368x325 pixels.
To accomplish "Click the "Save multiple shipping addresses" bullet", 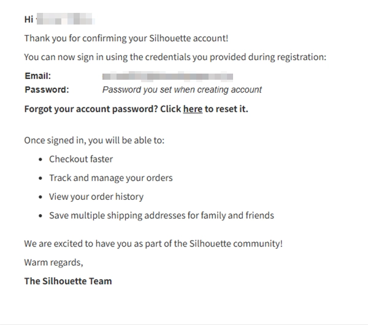I will click(161, 215).
